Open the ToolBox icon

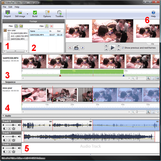click(x=59, y=13)
